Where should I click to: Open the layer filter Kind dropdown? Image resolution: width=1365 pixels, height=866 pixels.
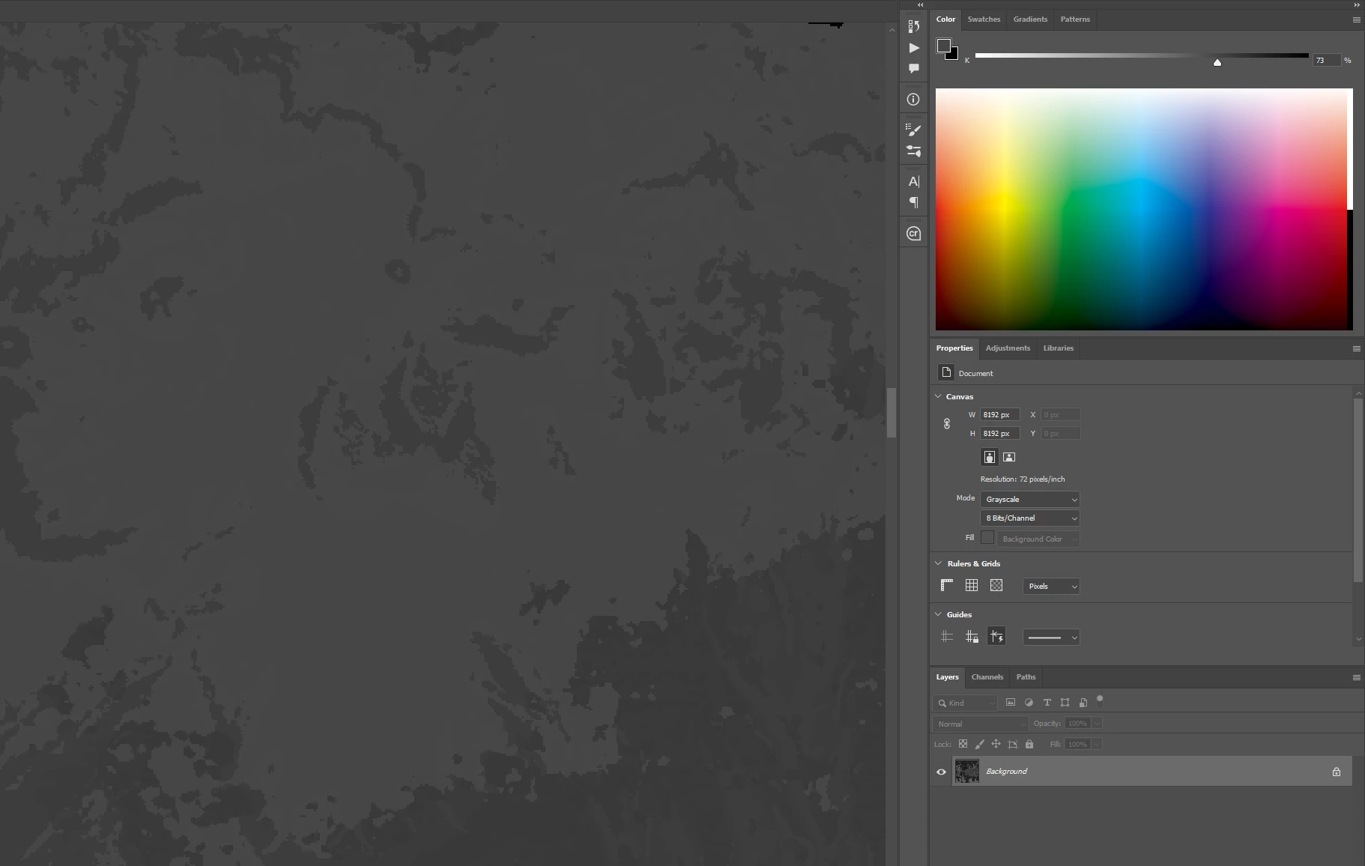coord(965,703)
